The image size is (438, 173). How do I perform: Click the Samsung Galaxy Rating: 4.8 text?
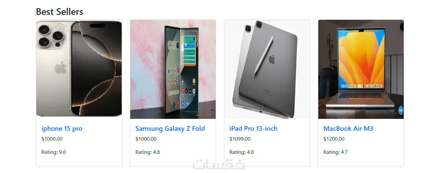(x=148, y=152)
